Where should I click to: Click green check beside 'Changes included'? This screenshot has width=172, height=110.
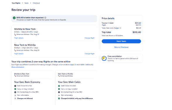[x=59, y=98]
